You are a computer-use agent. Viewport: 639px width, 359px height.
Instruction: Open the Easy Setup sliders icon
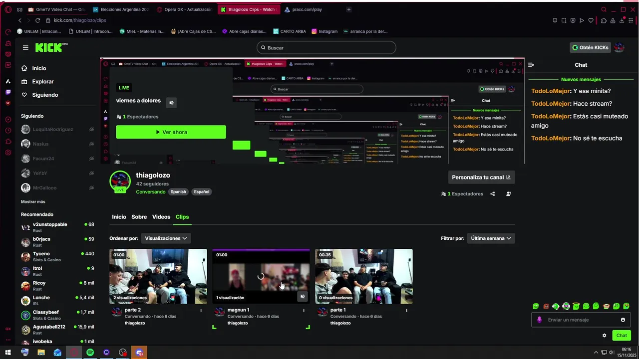(x=632, y=20)
